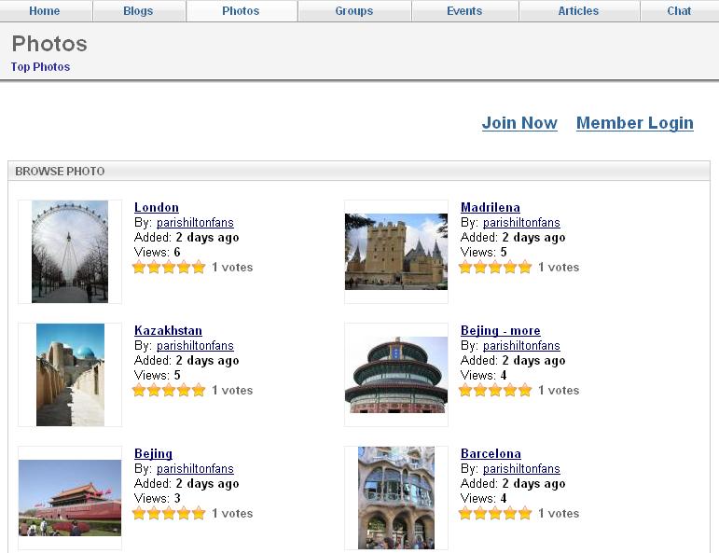Open the London photo title link
The height and width of the screenshot is (553, 719).
click(x=157, y=207)
